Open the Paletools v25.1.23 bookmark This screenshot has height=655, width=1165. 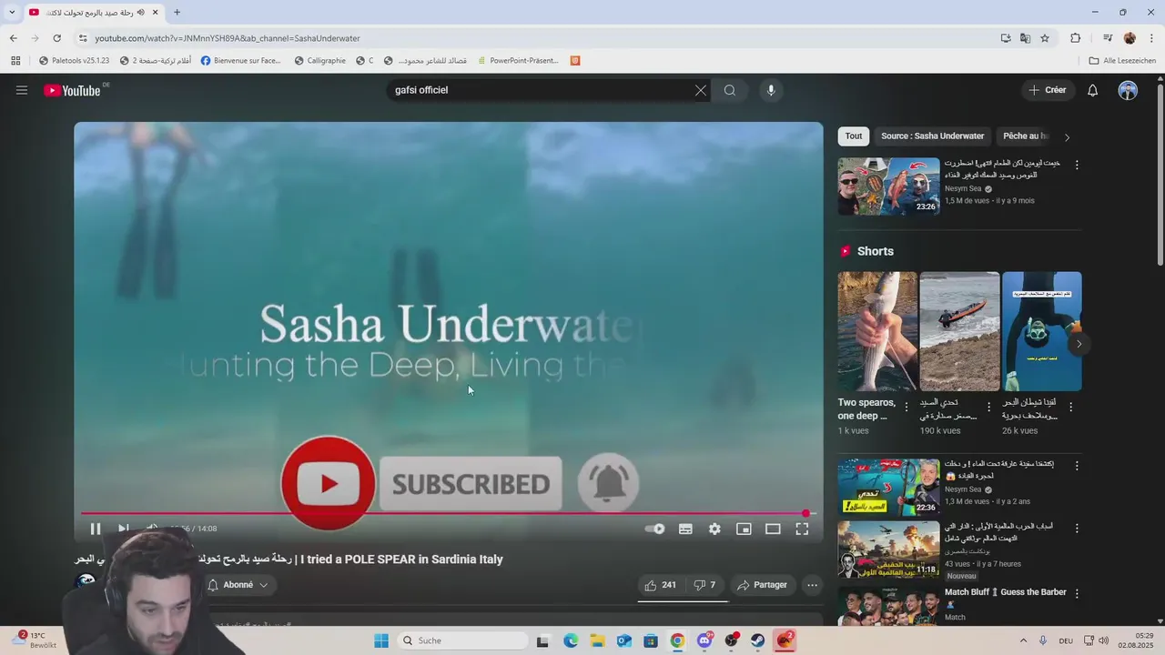pos(74,61)
